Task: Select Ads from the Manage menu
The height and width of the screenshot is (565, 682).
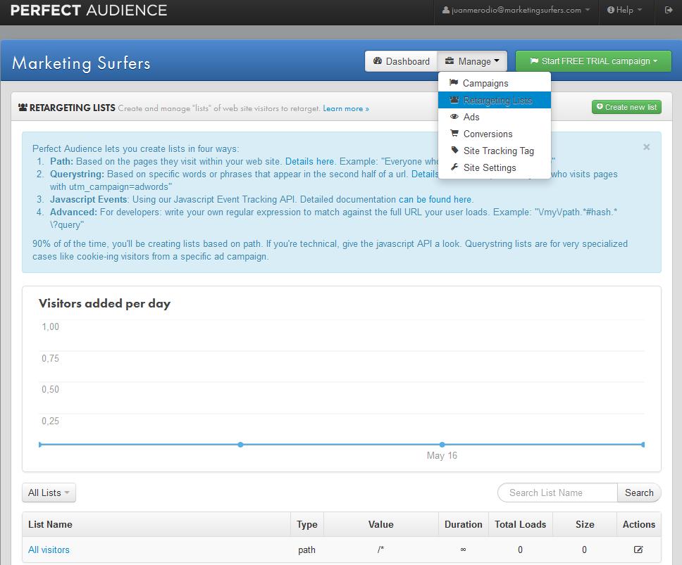Action: tap(495, 117)
